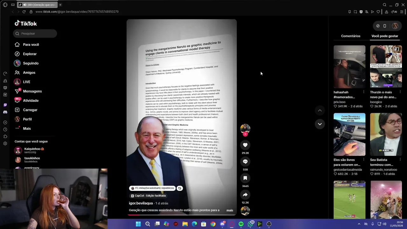Follow the creator with the red plus badge
407x229 pixels.
click(245, 134)
